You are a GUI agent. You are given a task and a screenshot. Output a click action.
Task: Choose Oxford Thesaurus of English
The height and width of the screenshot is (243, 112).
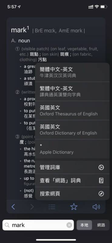tap(72, 111)
